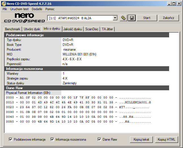Click the Book Type value DVD+R
This screenshot has height=148, width=183.
[68, 45]
